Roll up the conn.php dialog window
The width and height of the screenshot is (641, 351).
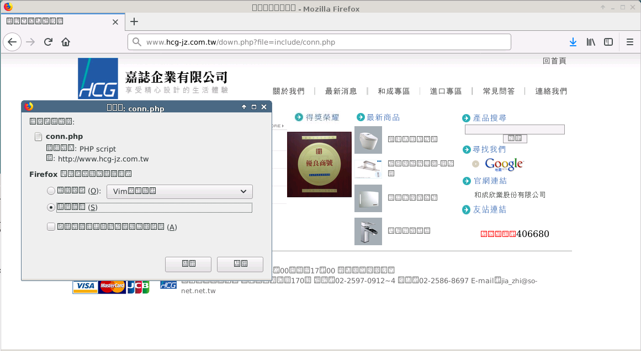[244, 107]
